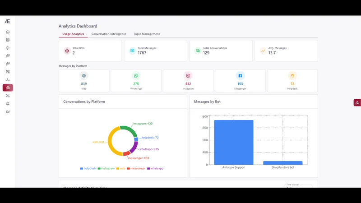The height and width of the screenshot is (203, 361).
Task: Open the Time interval dropdown
Action: tap(298, 186)
